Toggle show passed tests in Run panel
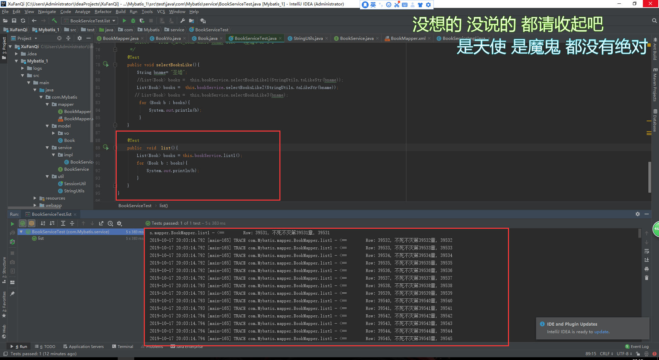This screenshot has height=360, width=659. click(23, 223)
